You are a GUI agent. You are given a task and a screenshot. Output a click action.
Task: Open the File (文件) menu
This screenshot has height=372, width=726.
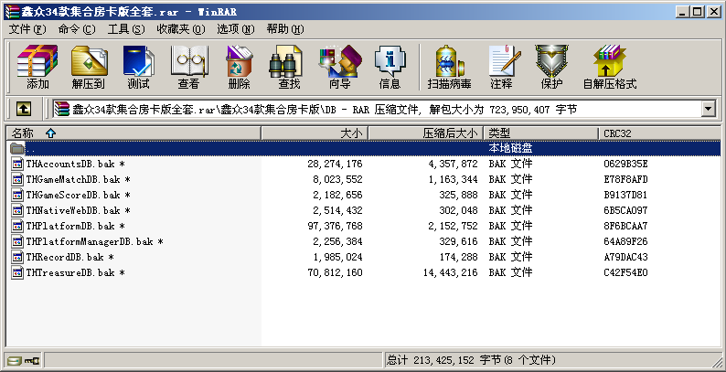[x=27, y=29]
